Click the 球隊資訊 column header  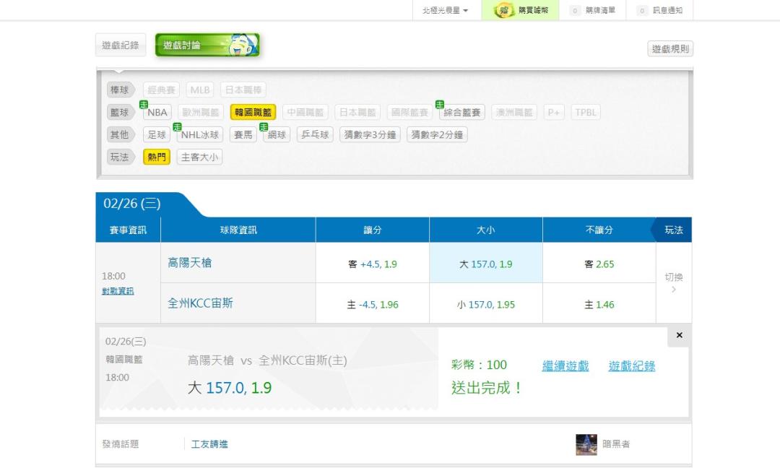[x=238, y=230]
